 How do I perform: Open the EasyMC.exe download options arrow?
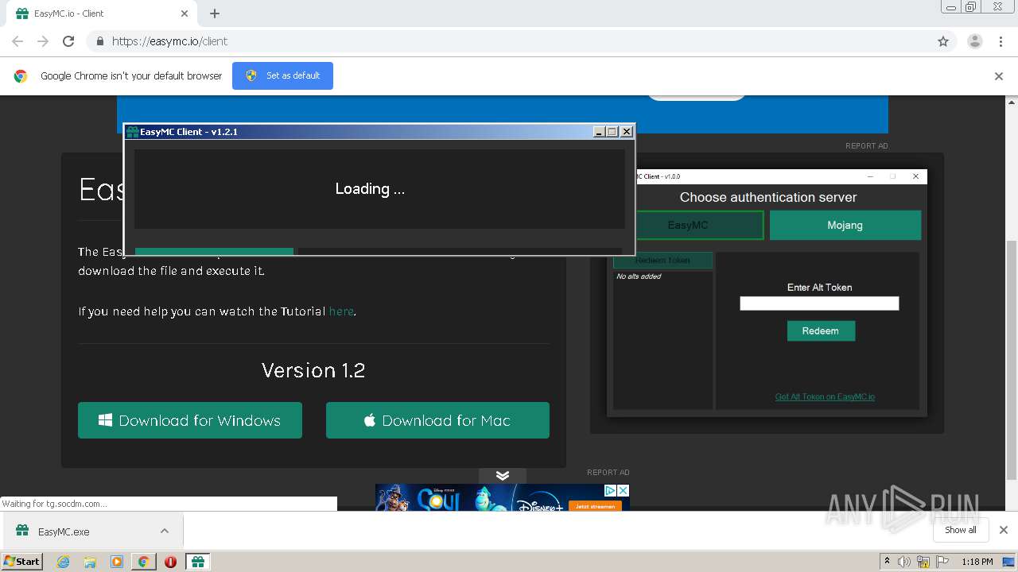(165, 531)
